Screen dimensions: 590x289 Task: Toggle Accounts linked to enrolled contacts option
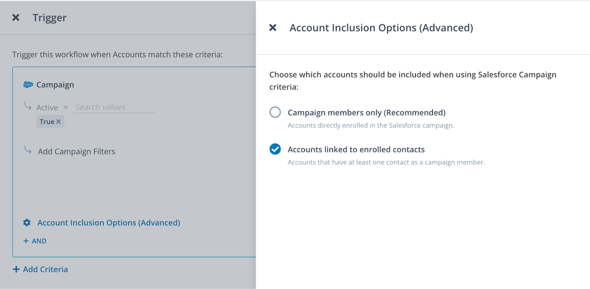(x=275, y=149)
